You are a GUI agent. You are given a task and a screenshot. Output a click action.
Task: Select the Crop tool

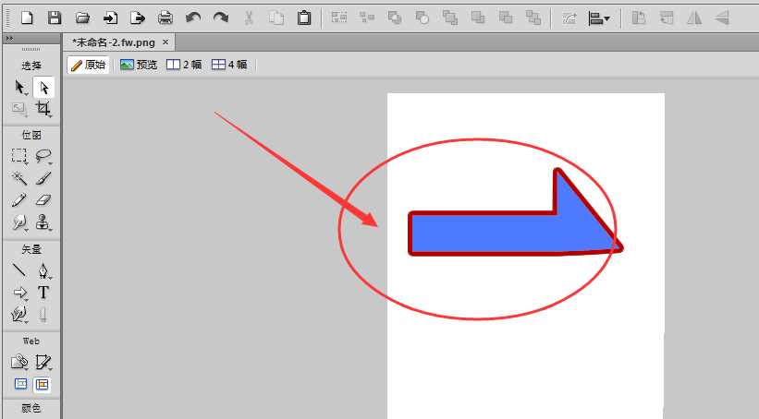pyautogui.click(x=43, y=108)
